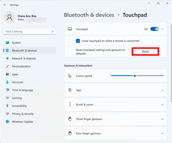
Task: Click the Bluetooth icon in sidebar
Action: pyautogui.click(x=7, y=50)
